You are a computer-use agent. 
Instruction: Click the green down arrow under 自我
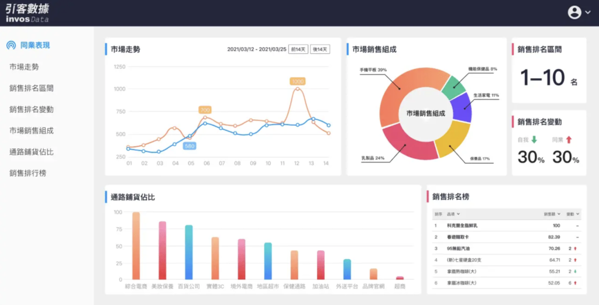(x=534, y=140)
